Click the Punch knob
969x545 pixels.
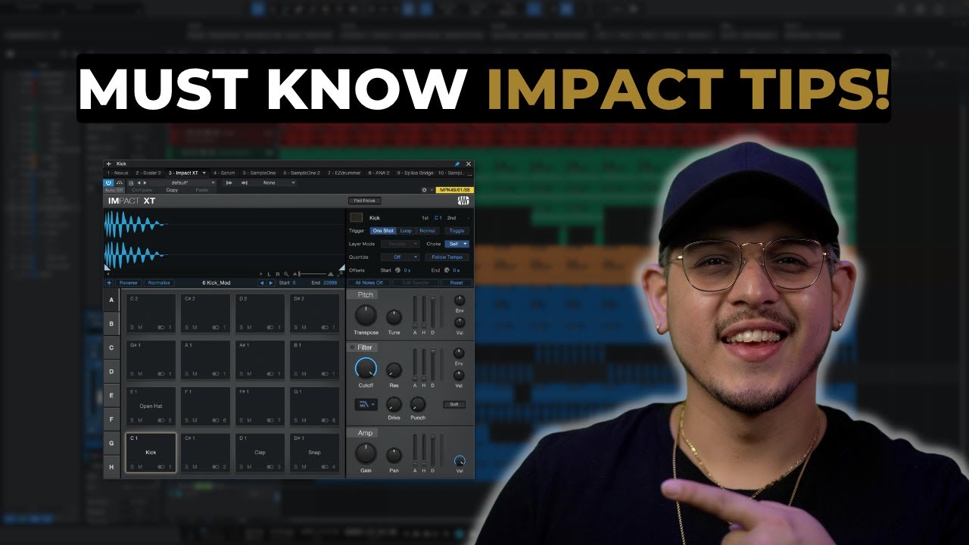[418, 404]
